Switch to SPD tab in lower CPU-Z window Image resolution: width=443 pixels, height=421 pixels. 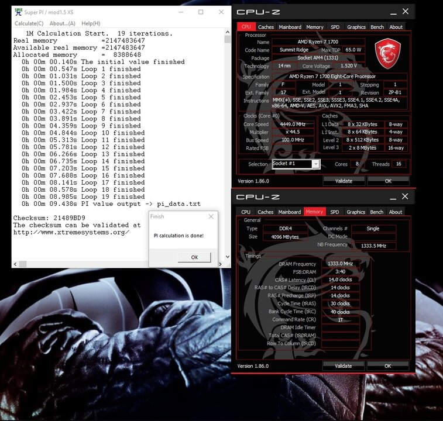(x=335, y=212)
